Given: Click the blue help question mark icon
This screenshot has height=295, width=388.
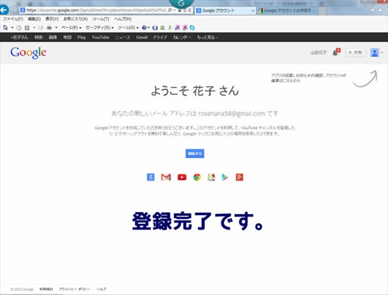Looking at the screenshot, I should (x=144, y=27).
